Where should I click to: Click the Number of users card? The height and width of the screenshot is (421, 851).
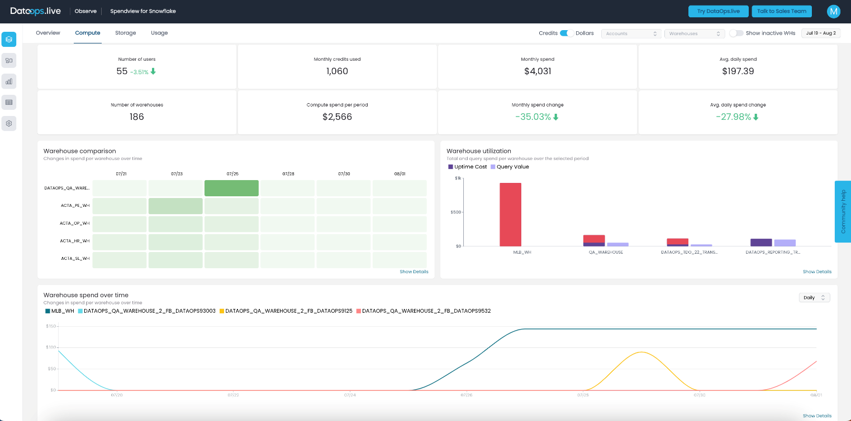pos(137,66)
